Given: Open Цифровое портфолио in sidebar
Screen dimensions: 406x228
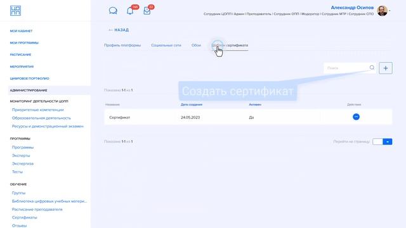Looking at the screenshot, I should (30, 79).
